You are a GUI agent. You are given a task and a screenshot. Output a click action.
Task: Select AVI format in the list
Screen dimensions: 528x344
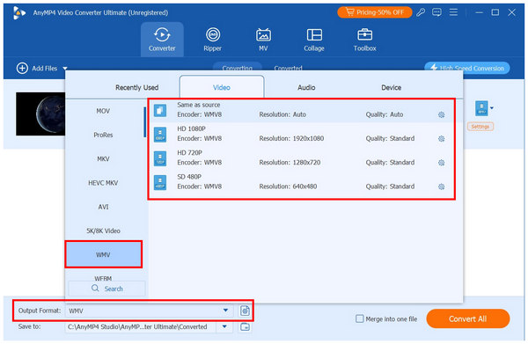pyautogui.click(x=103, y=207)
